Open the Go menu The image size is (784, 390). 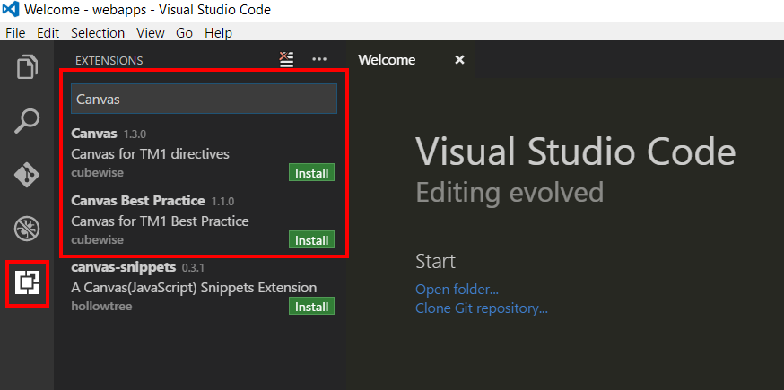point(184,33)
